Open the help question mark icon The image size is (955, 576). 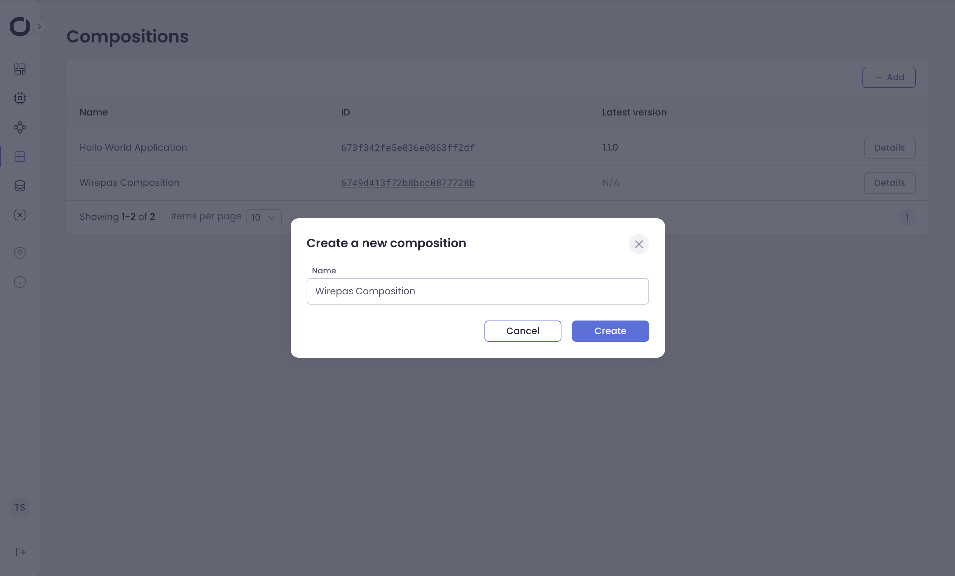20,253
